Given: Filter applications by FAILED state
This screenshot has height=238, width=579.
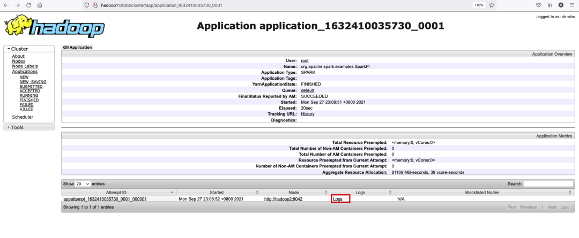Looking at the screenshot, I should pyautogui.click(x=27, y=105).
